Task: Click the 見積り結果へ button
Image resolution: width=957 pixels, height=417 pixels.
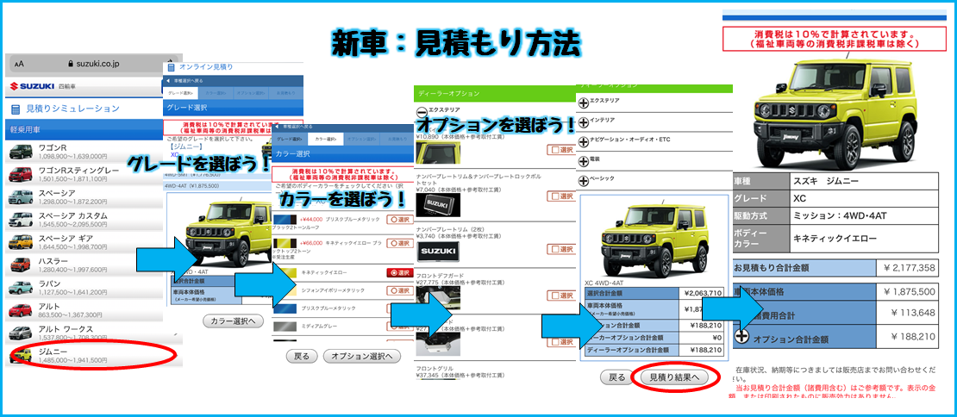Action: click(x=674, y=378)
